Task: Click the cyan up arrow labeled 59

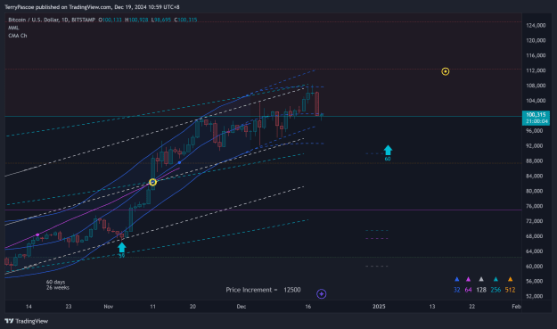Action: 122,247
